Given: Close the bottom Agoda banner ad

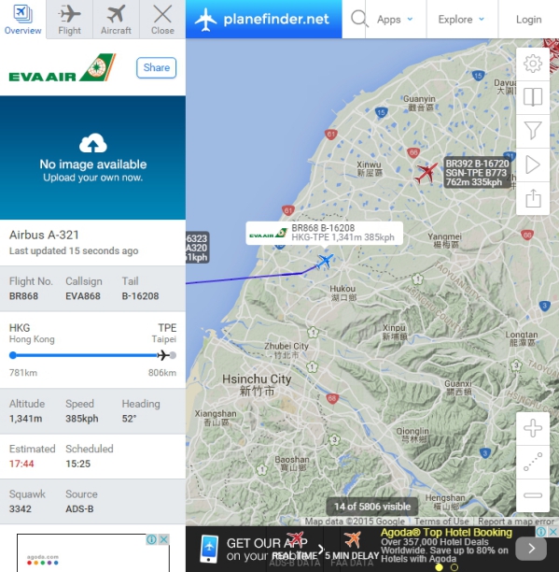Looking at the screenshot, I should pyautogui.click(x=554, y=532).
